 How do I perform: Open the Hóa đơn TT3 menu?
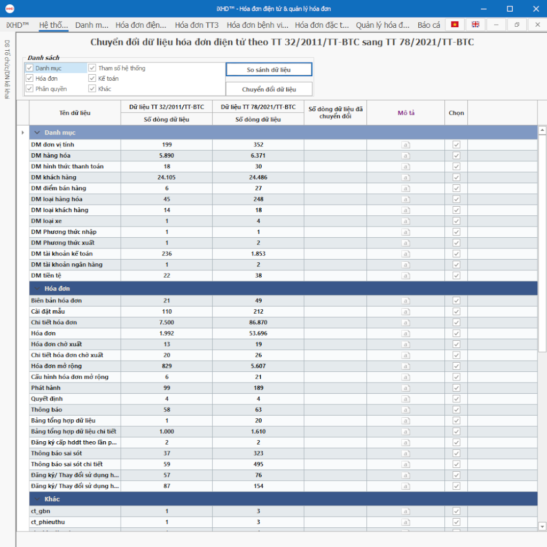[197, 25]
